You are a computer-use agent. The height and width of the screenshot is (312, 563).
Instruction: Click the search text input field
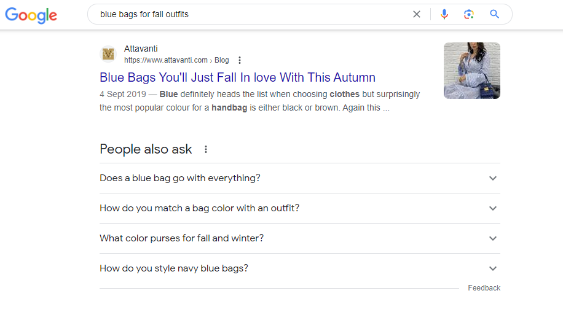coord(251,14)
